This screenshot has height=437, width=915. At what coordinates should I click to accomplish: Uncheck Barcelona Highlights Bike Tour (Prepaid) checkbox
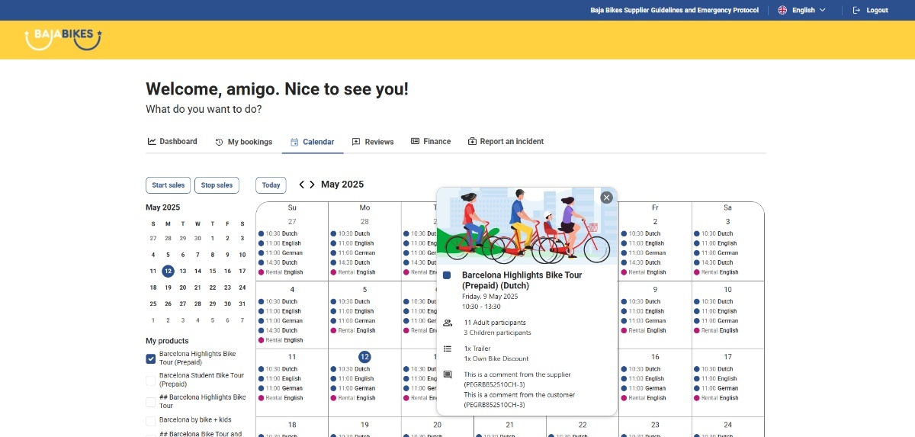click(151, 358)
